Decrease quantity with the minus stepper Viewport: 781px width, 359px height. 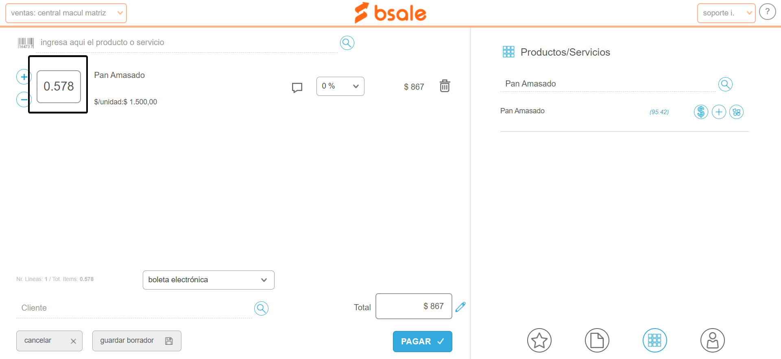tap(24, 99)
